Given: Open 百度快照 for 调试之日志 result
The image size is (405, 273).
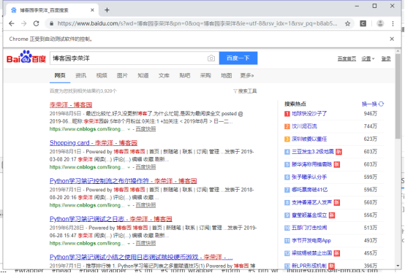Looking at the screenshot, I should pyautogui.click(x=145, y=243).
